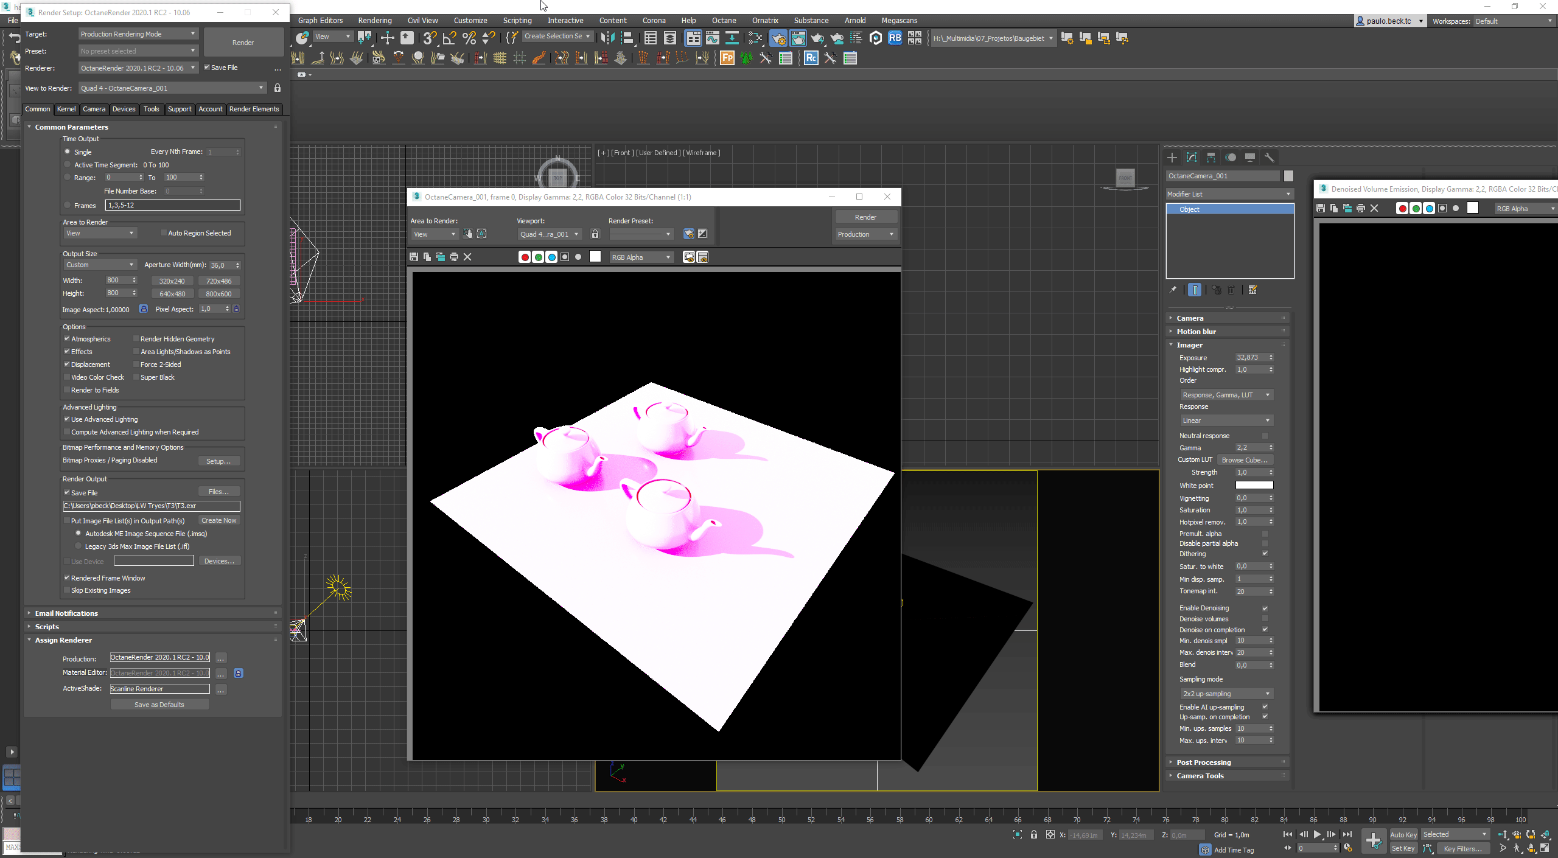This screenshot has width=1558, height=858.
Task: Click the Mirror tool icon in main toolbar
Action: [607, 38]
